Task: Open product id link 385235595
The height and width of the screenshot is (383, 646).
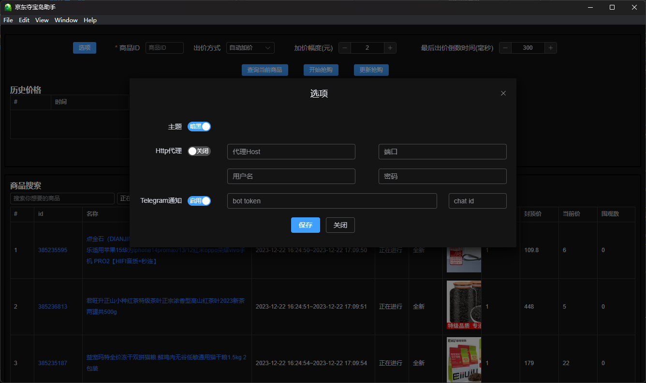Action: tap(53, 250)
